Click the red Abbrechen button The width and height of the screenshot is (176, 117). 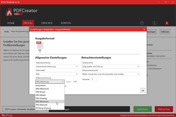click(x=164, y=109)
